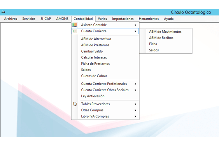Click the Cuenta Corriente menu icon
The height and width of the screenshot is (146, 219).
click(x=75, y=31)
